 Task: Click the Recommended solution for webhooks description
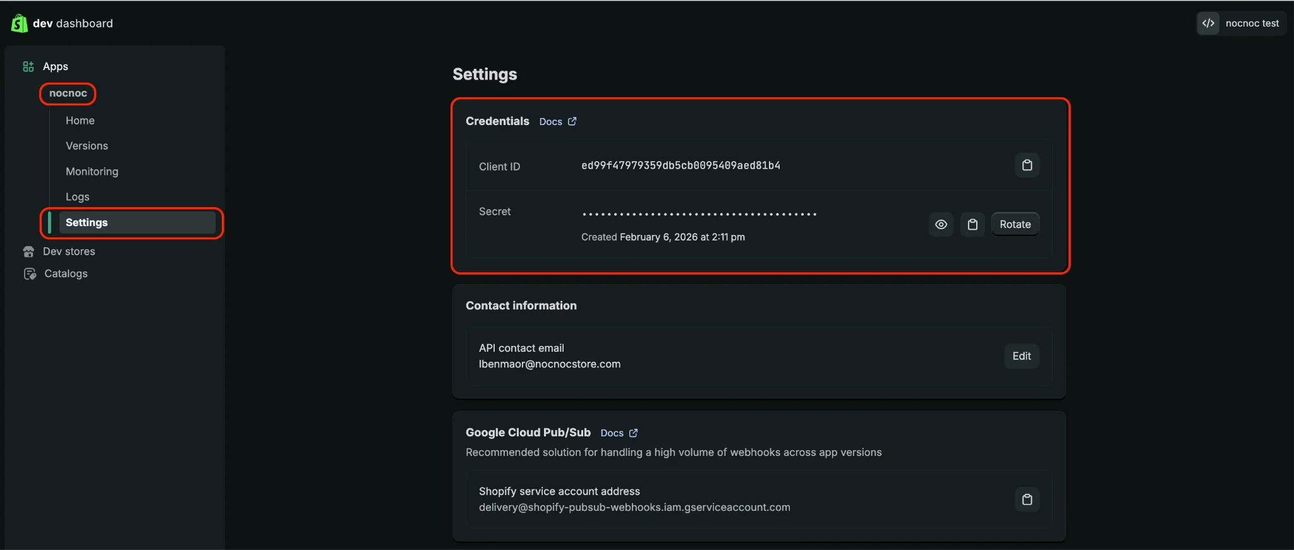click(x=674, y=452)
